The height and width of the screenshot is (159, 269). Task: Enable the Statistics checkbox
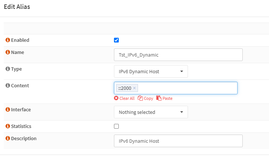click(116, 126)
